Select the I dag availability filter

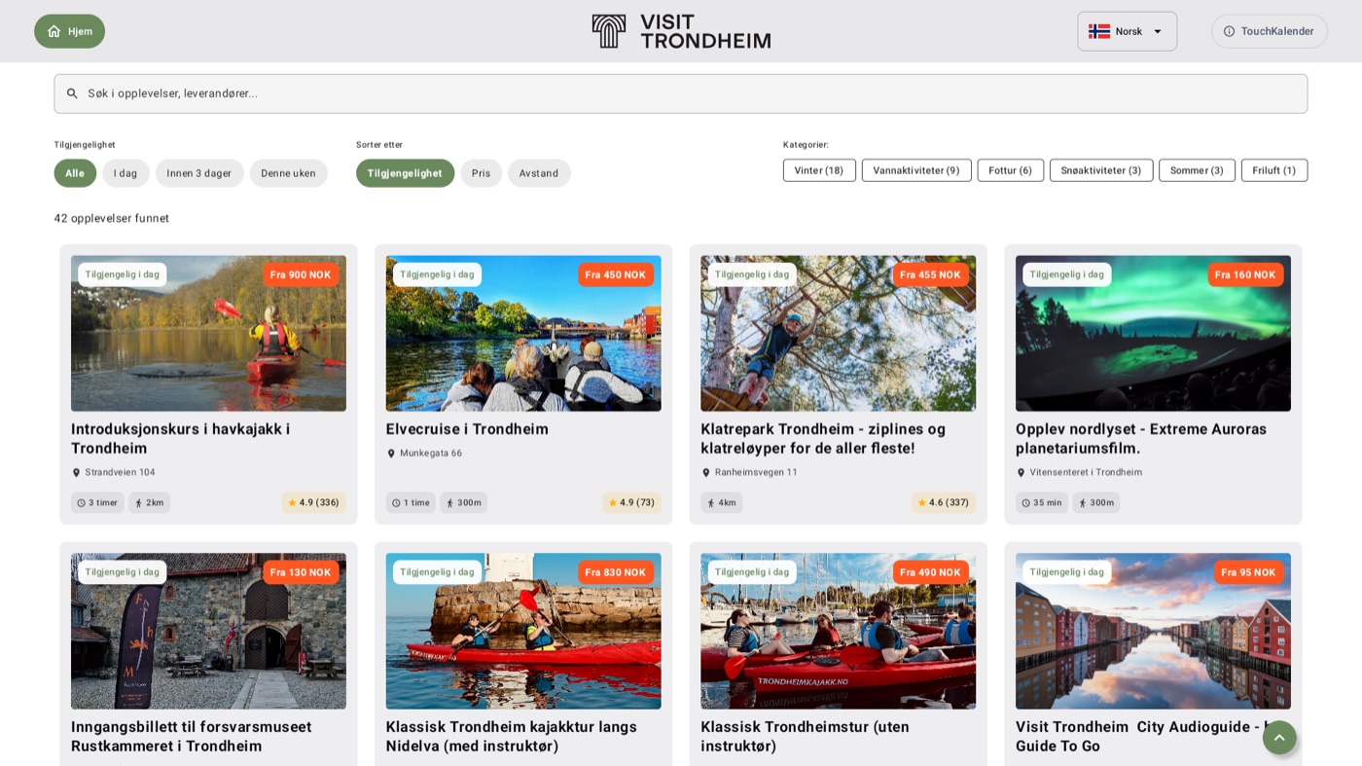coord(125,173)
